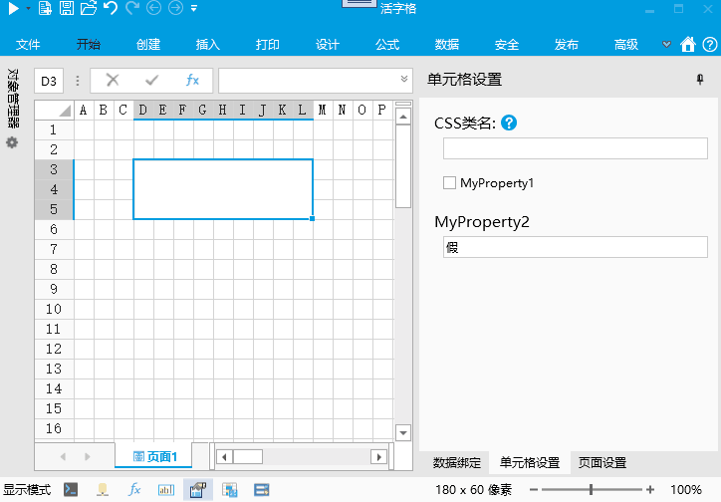
Task: Open the 对象管理器 side panel
Action: coord(13,98)
